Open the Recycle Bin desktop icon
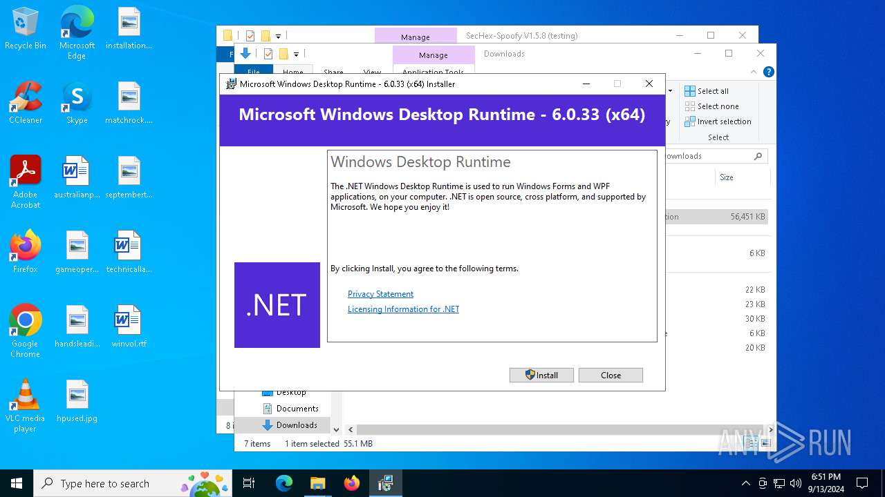This screenshot has width=885, height=497. 26,28
